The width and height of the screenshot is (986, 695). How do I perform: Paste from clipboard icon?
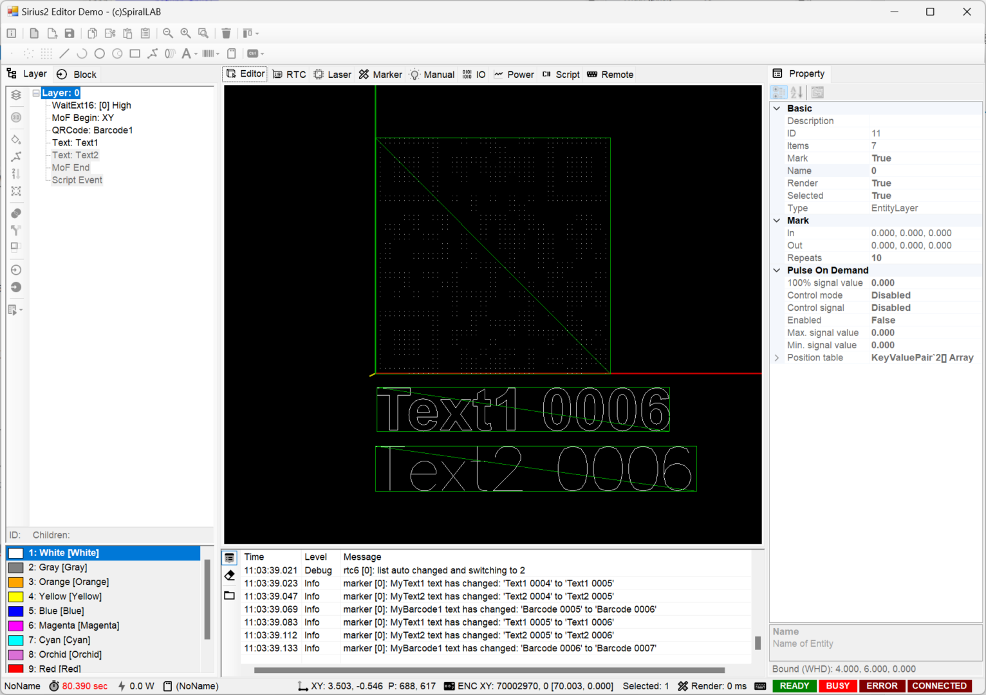pyautogui.click(x=127, y=33)
